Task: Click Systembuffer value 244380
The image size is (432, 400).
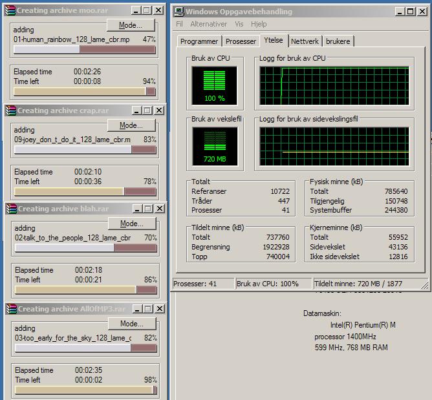Action: 396,210
